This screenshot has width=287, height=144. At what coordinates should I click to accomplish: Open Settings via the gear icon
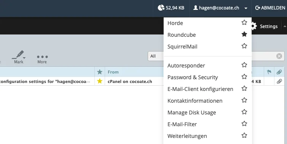[254, 26]
